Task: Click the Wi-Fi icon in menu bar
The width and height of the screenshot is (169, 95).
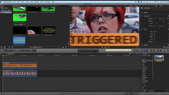Action: 155,2
